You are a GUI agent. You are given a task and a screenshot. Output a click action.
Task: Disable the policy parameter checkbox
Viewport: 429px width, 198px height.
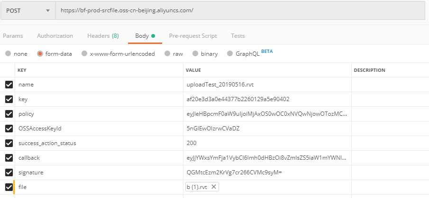pos(9,114)
